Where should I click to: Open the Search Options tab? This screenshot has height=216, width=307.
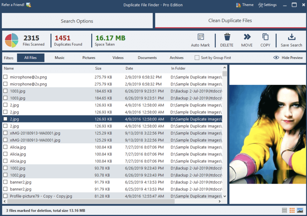coord(77,21)
